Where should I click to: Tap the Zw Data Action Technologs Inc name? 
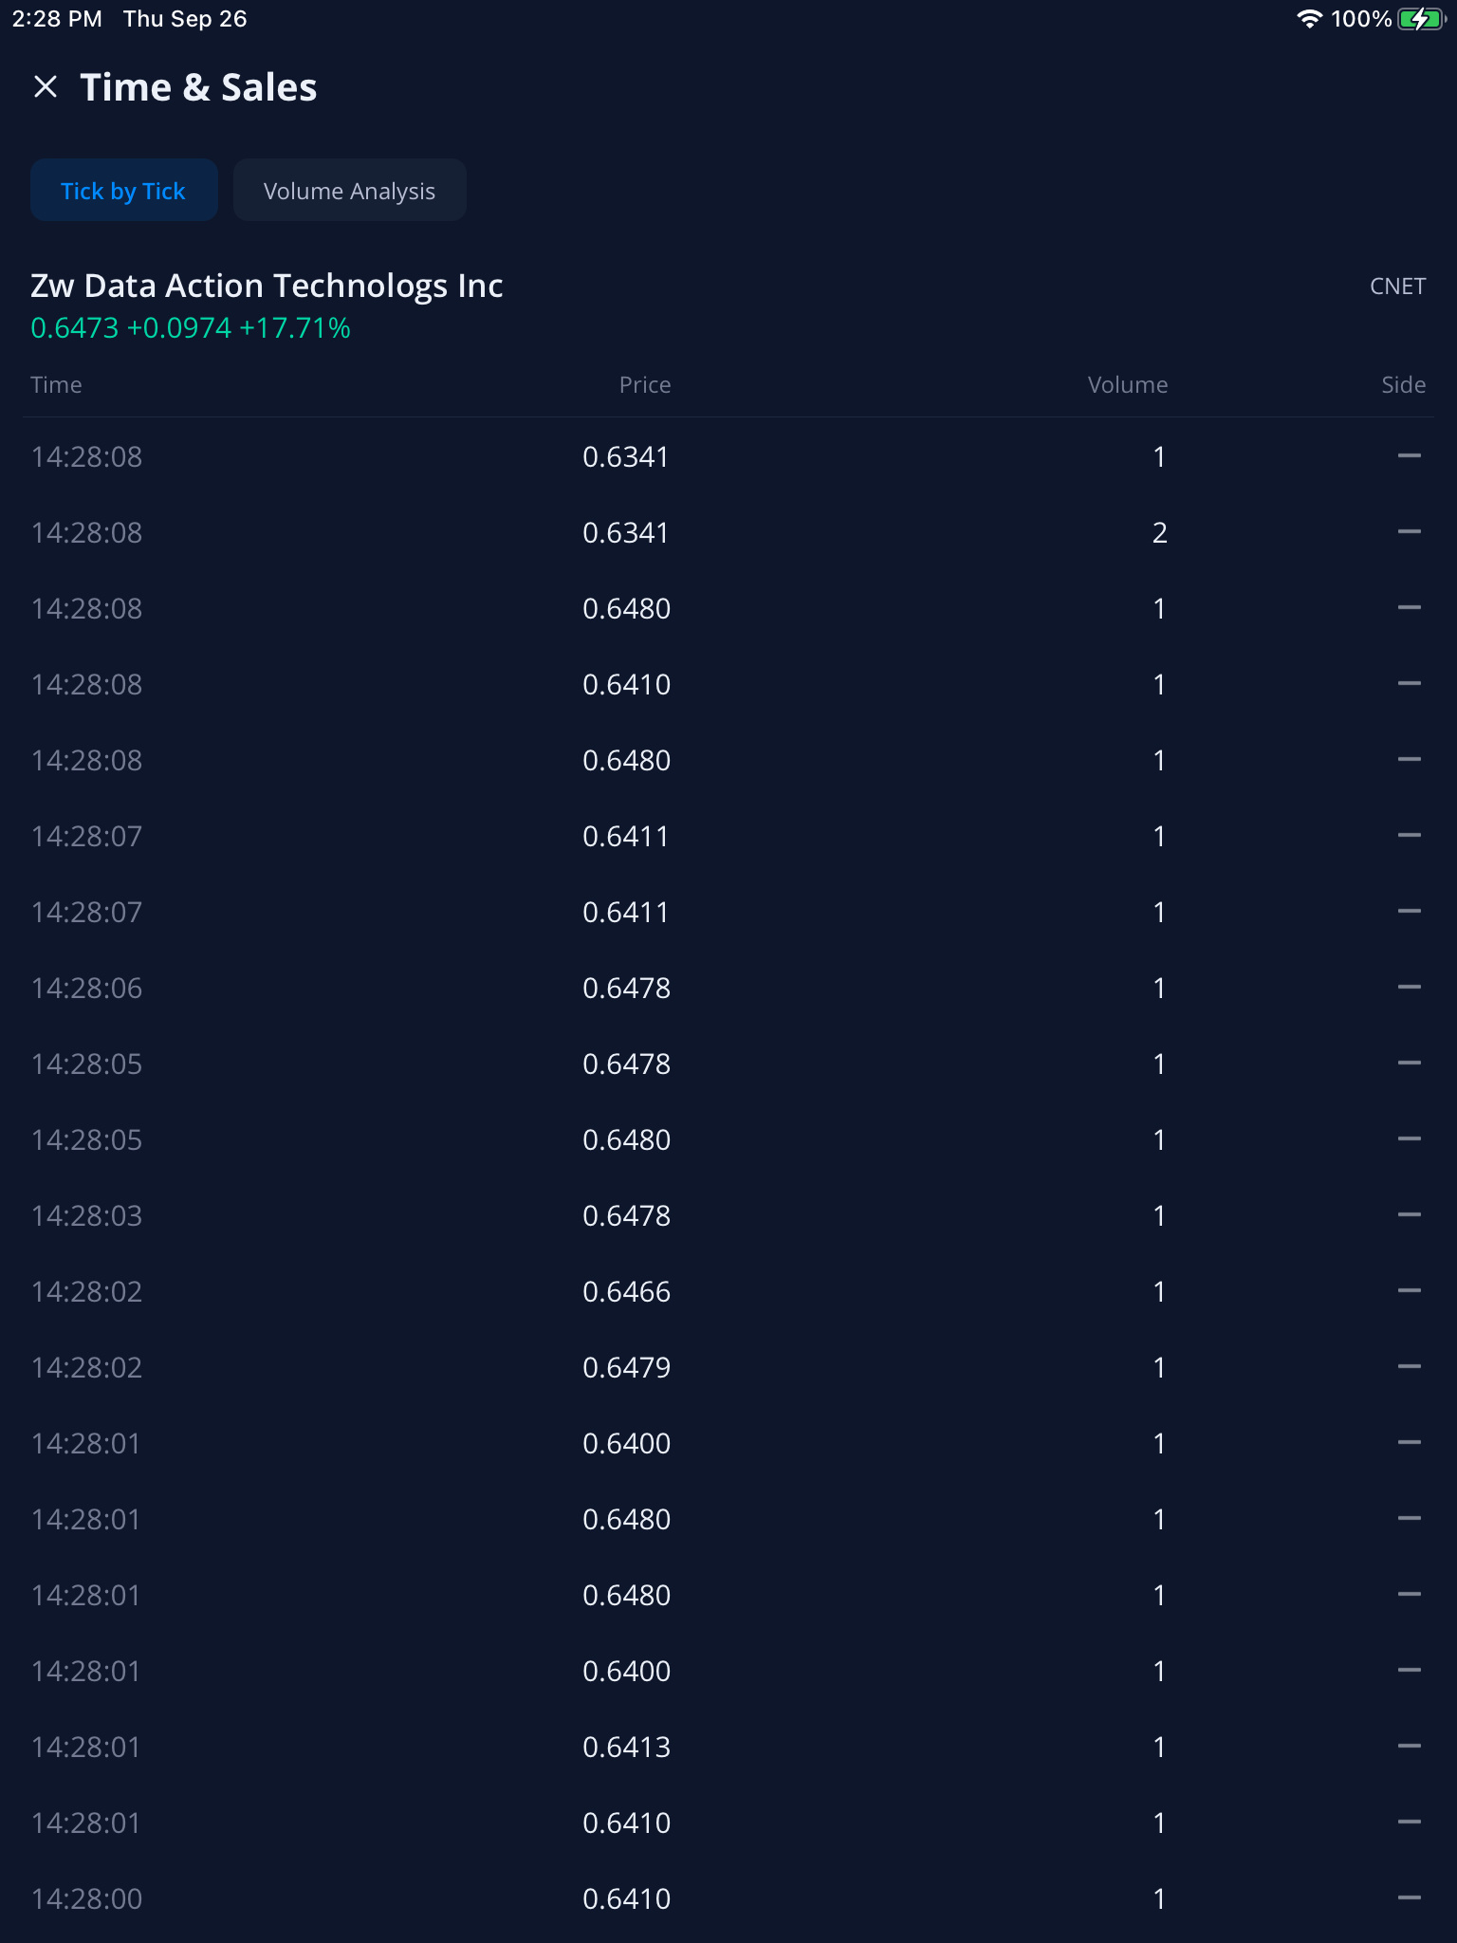267,286
